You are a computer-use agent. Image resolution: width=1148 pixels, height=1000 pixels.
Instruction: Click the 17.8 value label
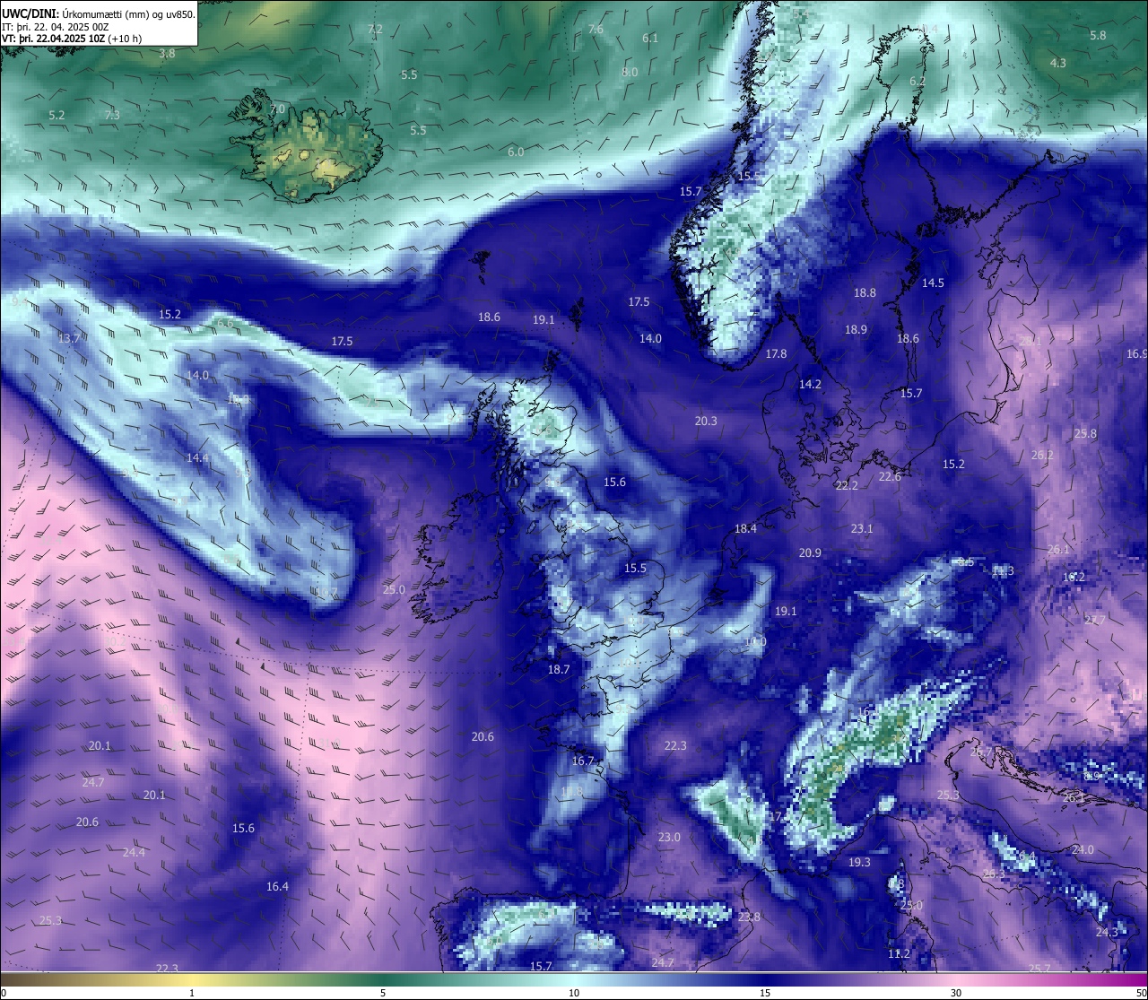(x=776, y=353)
